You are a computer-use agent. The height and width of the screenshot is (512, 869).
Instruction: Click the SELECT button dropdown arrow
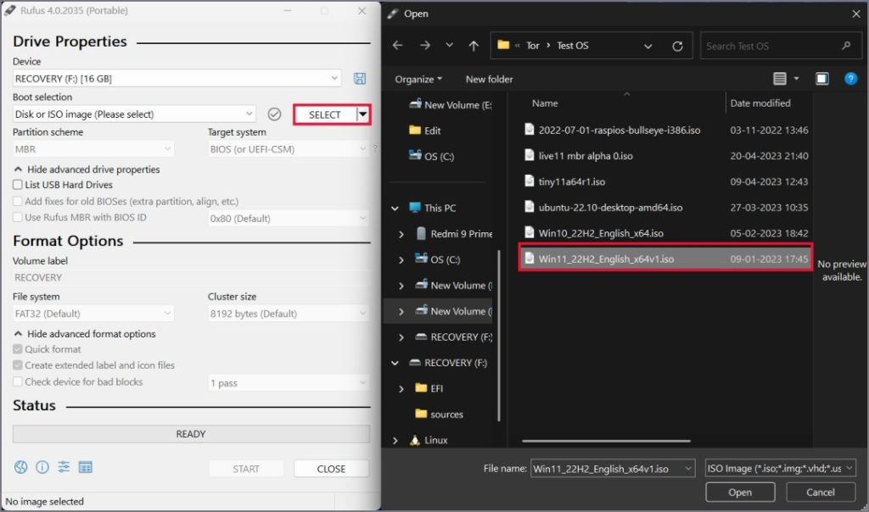[363, 114]
